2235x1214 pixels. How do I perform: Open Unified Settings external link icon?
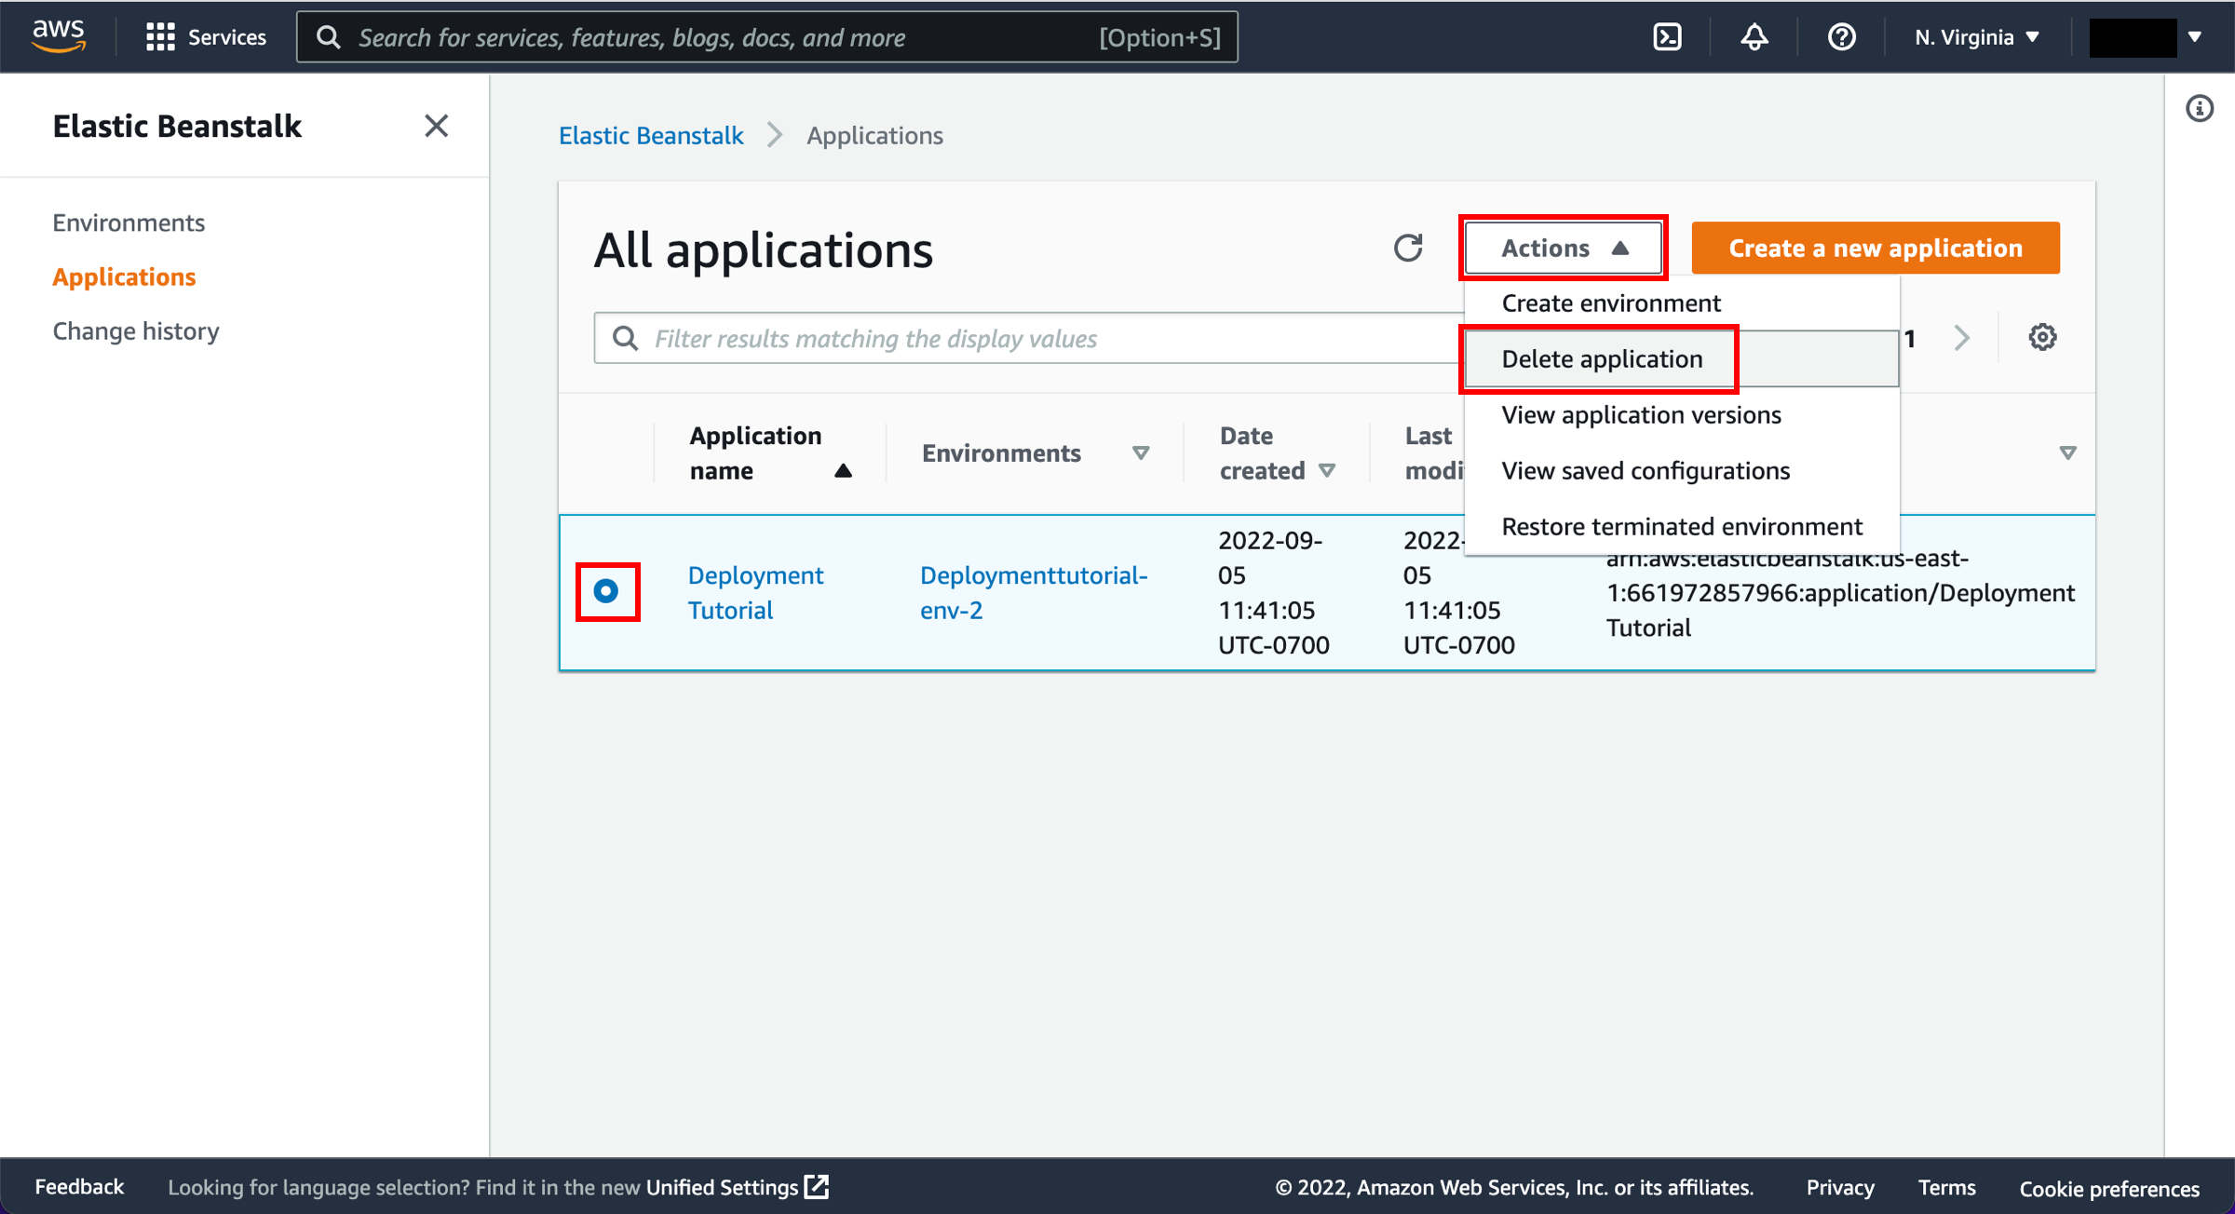pyautogui.click(x=817, y=1187)
